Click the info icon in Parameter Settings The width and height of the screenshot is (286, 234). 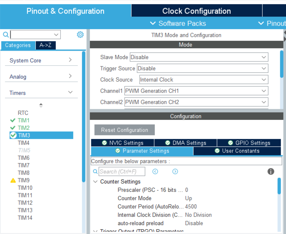click(270, 172)
